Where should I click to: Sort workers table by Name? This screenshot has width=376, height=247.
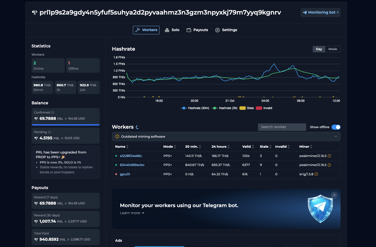tap(122, 147)
